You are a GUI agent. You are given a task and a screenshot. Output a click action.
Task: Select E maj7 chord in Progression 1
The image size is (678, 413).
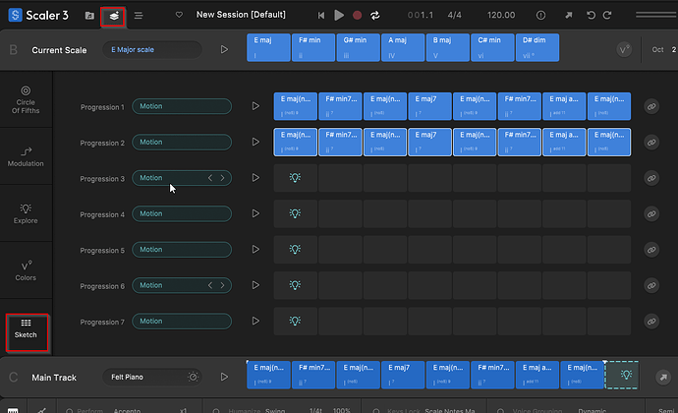(429, 106)
